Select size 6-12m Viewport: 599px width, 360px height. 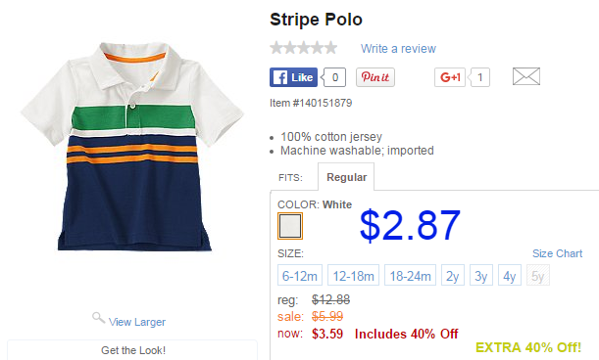click(x=300, y=275)
